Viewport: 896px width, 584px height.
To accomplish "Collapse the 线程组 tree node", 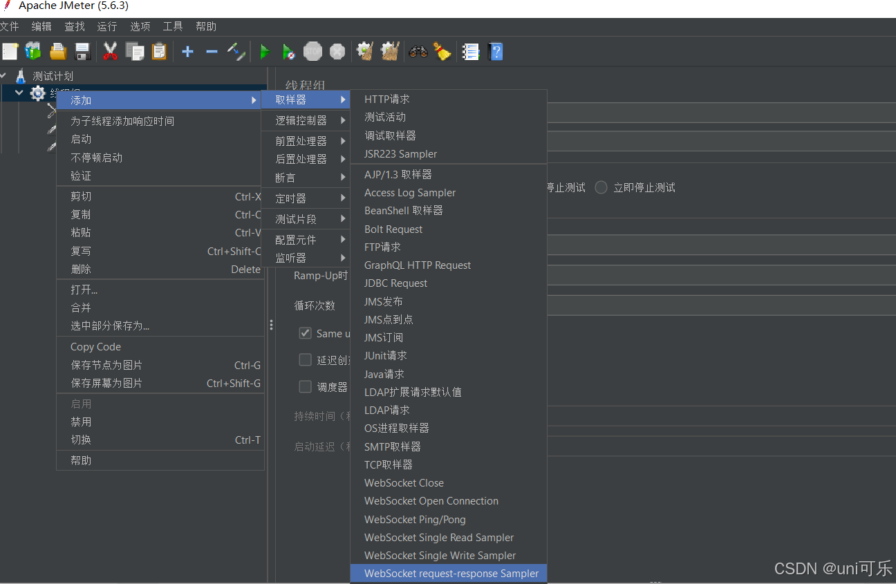I will [19, 93].
